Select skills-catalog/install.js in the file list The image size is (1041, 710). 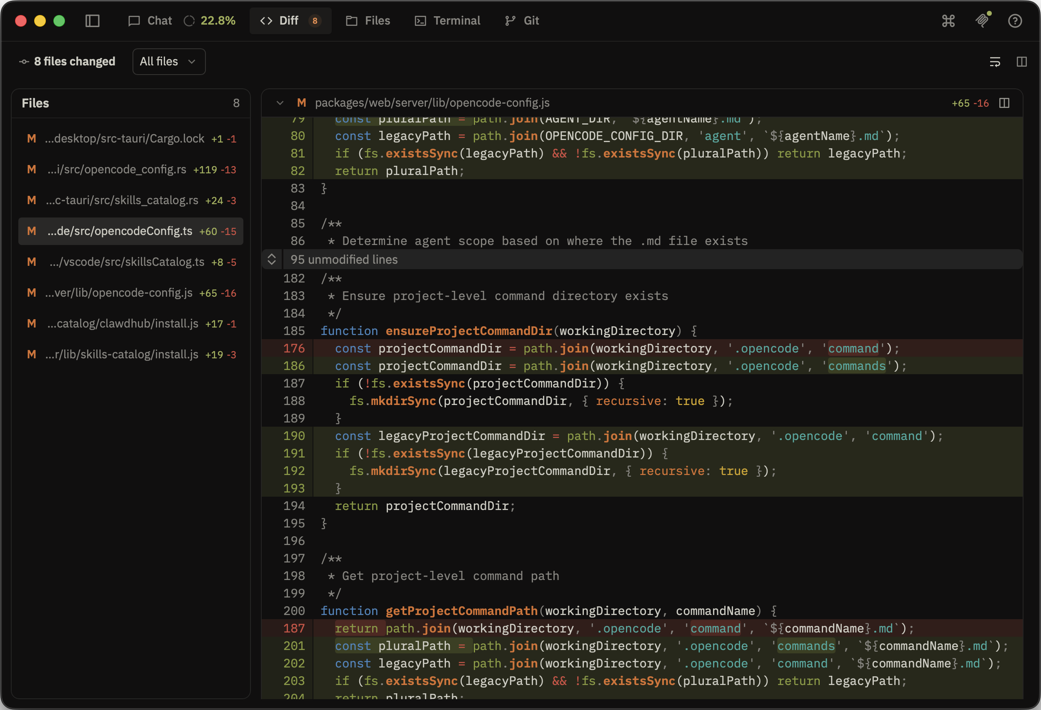tap(131, 354)
